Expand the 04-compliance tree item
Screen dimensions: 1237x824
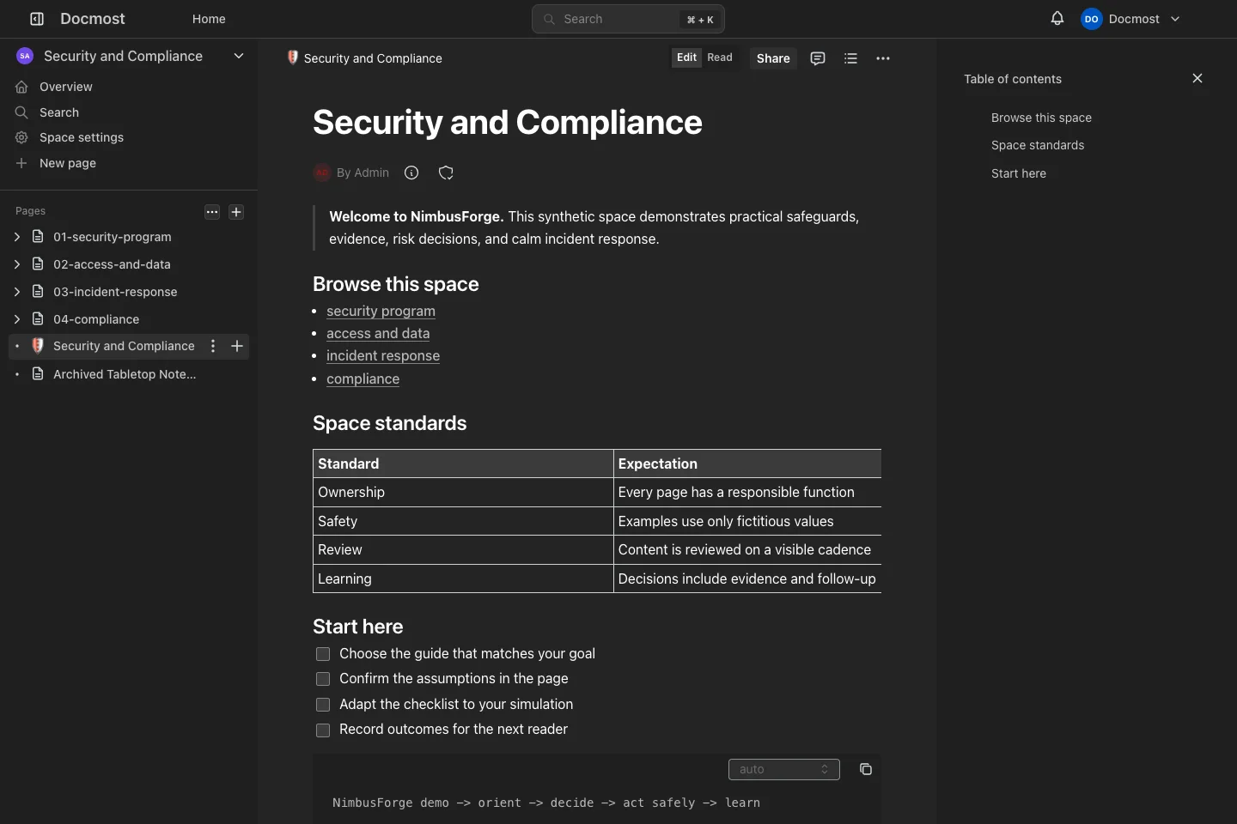(x=17, y=319)
